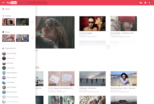Expand the History row arrow
154x104 pixels.
pos(32,22)
